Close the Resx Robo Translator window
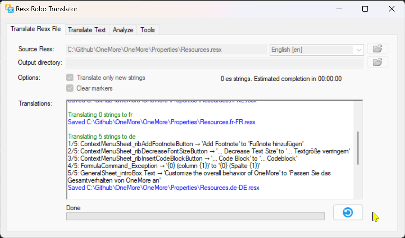 point(392,9)
